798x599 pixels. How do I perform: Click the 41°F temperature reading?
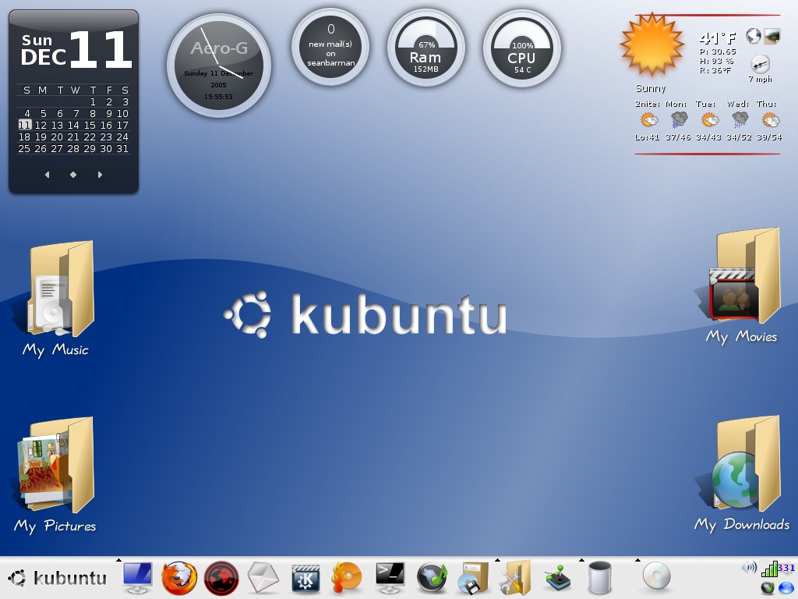click(x=718, y=37)
